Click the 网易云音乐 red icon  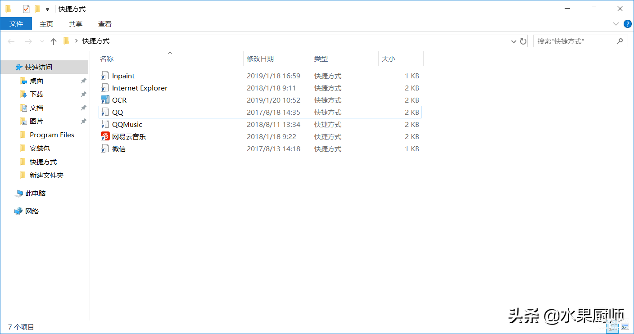105,136
